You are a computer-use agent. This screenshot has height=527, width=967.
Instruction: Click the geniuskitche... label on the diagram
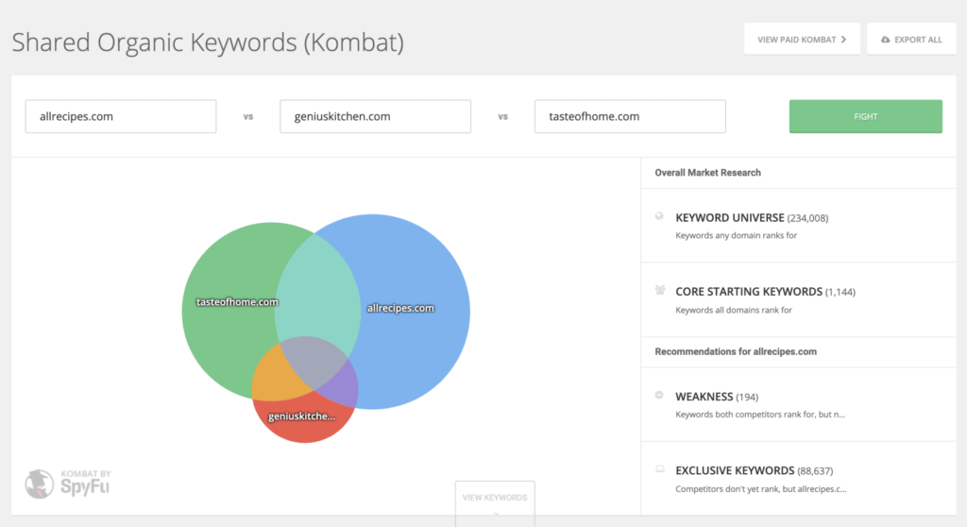point(302,416)
